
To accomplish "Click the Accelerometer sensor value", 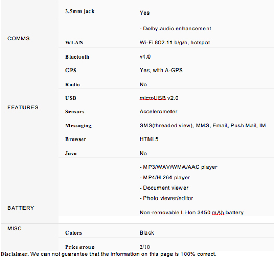I will 158,112.
